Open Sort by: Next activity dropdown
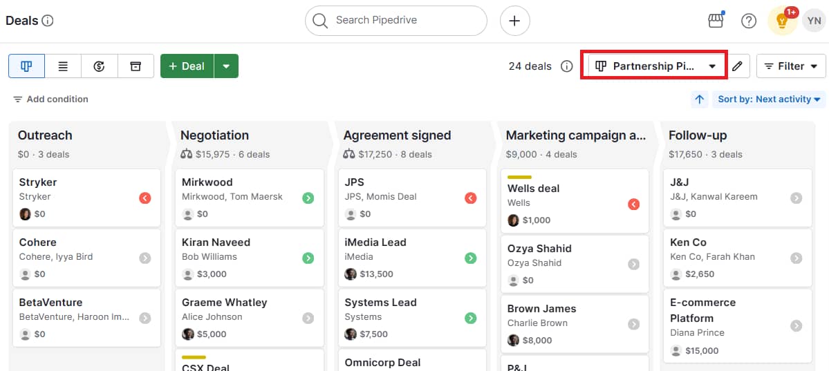The image size is (829, 371). point(769,99)
